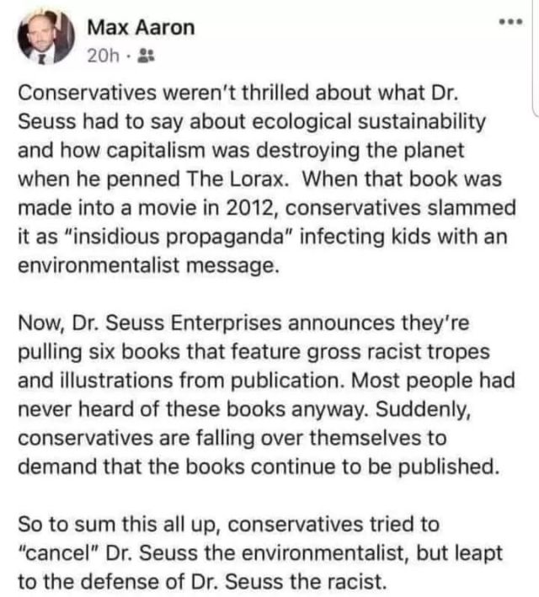Click the phrase "environmentalist message."

click(x=146, y=264)
